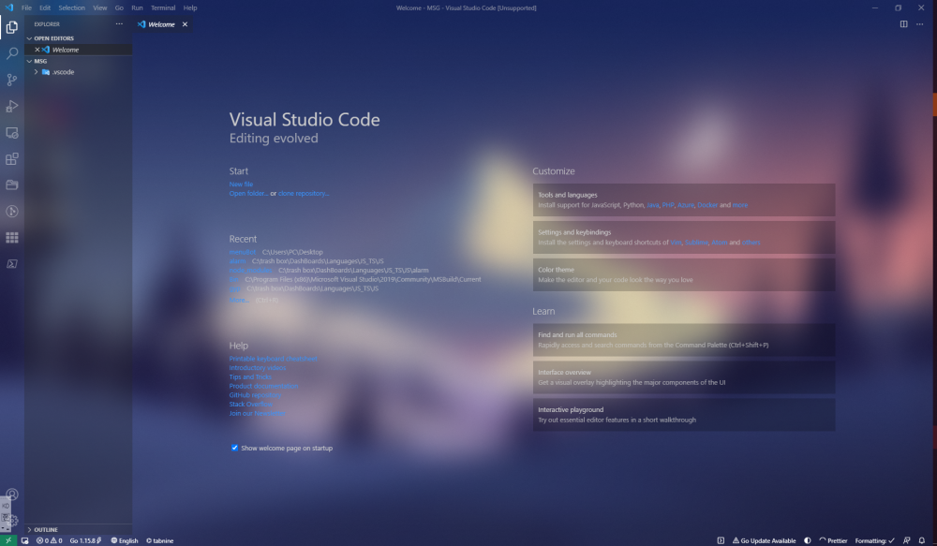Open the notifications bell
Image resolution: width=937 pixels, height=546 pixels.
[921, 540]
